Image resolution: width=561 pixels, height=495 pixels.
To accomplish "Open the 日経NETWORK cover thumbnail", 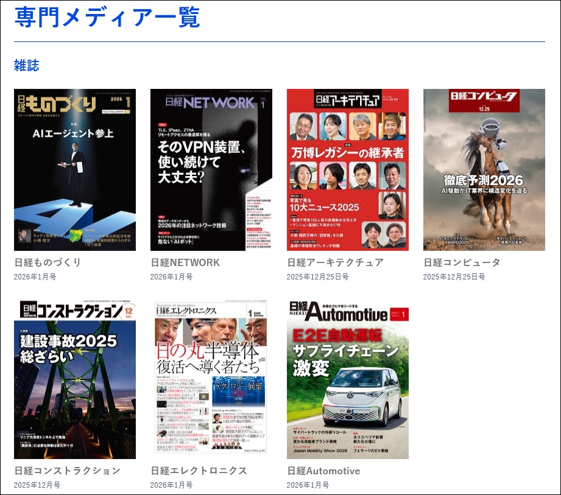I will (x=211, y=170).
